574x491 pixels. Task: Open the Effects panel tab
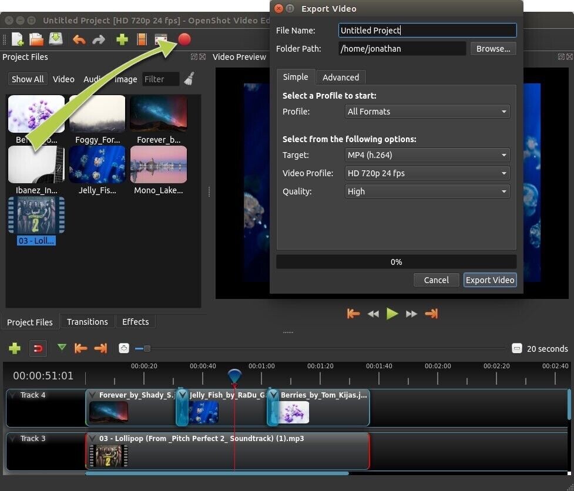pos(135,321)
